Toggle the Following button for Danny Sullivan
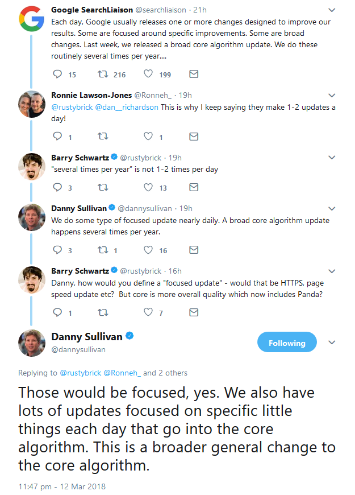This screenshot has height=495, width=355. point(287,343)
